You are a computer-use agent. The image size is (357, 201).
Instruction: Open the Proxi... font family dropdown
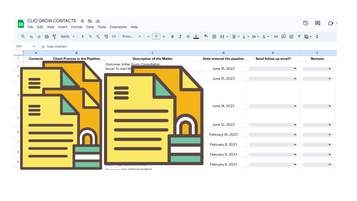[132, 37]
